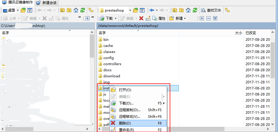Expand the 下载 submenu arrow in context menu

(164, 103)
